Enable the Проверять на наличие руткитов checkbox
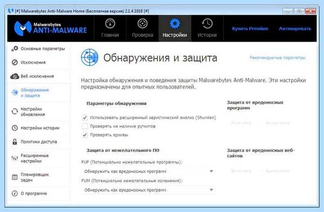Viewport: 324px width, 212px height. [x=85, y=126]
